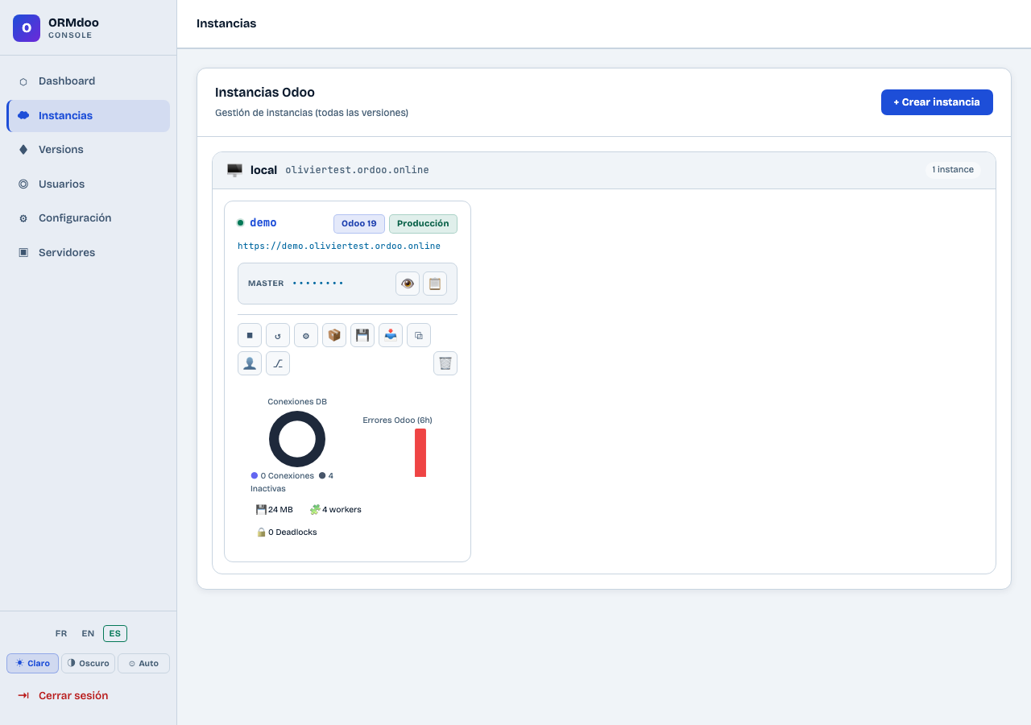The height and width of the screenshot is (725, 1031).
Task: Click the 0 Deadlocks label
Action: click(287, 532)
